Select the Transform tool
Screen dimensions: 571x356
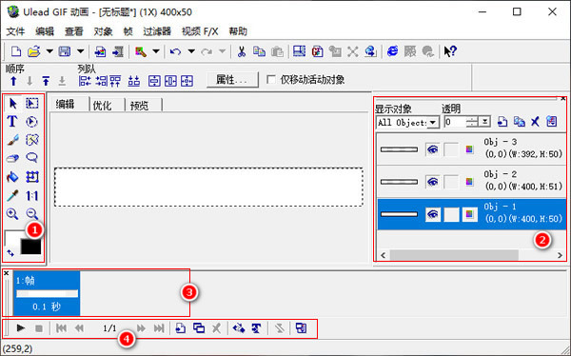pyautogui.click(x=32, y=177)
